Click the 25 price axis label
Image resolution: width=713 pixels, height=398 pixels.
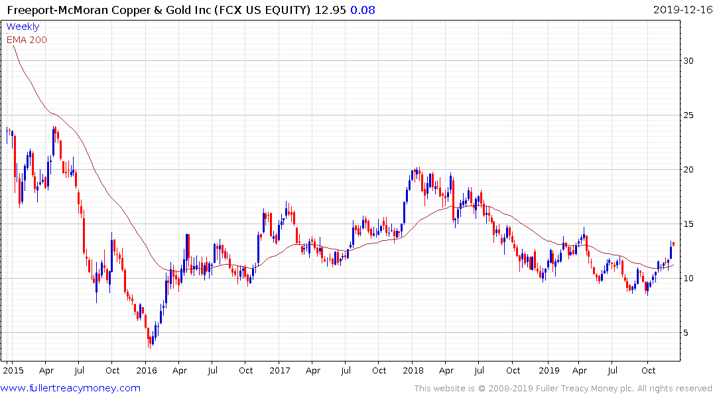click(x=688, y=115)
